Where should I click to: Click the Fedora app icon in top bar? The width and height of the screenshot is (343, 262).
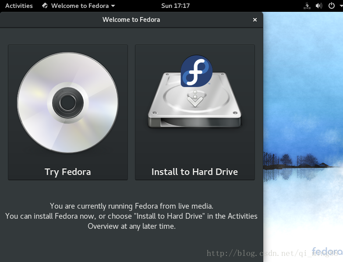45,6
